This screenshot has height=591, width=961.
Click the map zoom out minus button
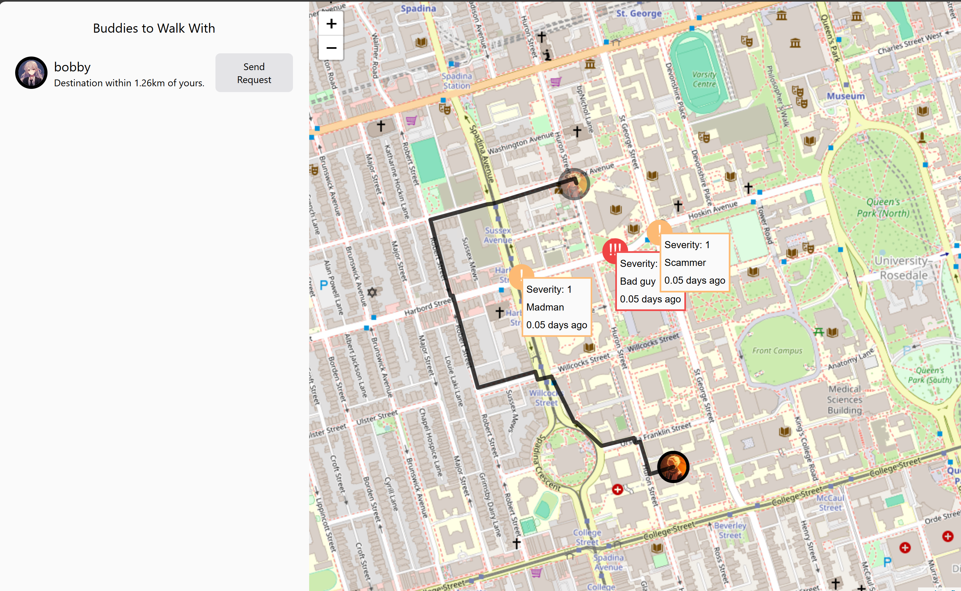coord(331,48)
